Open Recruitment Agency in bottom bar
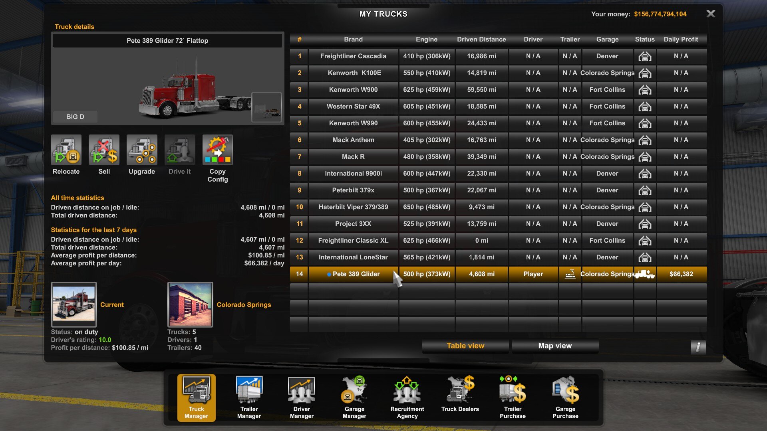The height and width of the screenshot is (431, 767). click(x=407, y=397)
